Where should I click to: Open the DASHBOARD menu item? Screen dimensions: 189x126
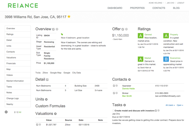coord(115,8)
